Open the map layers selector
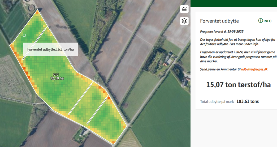 point(184,21)
